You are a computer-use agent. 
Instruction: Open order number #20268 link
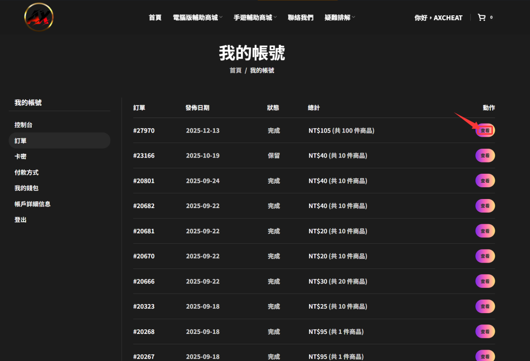(144, 332)
